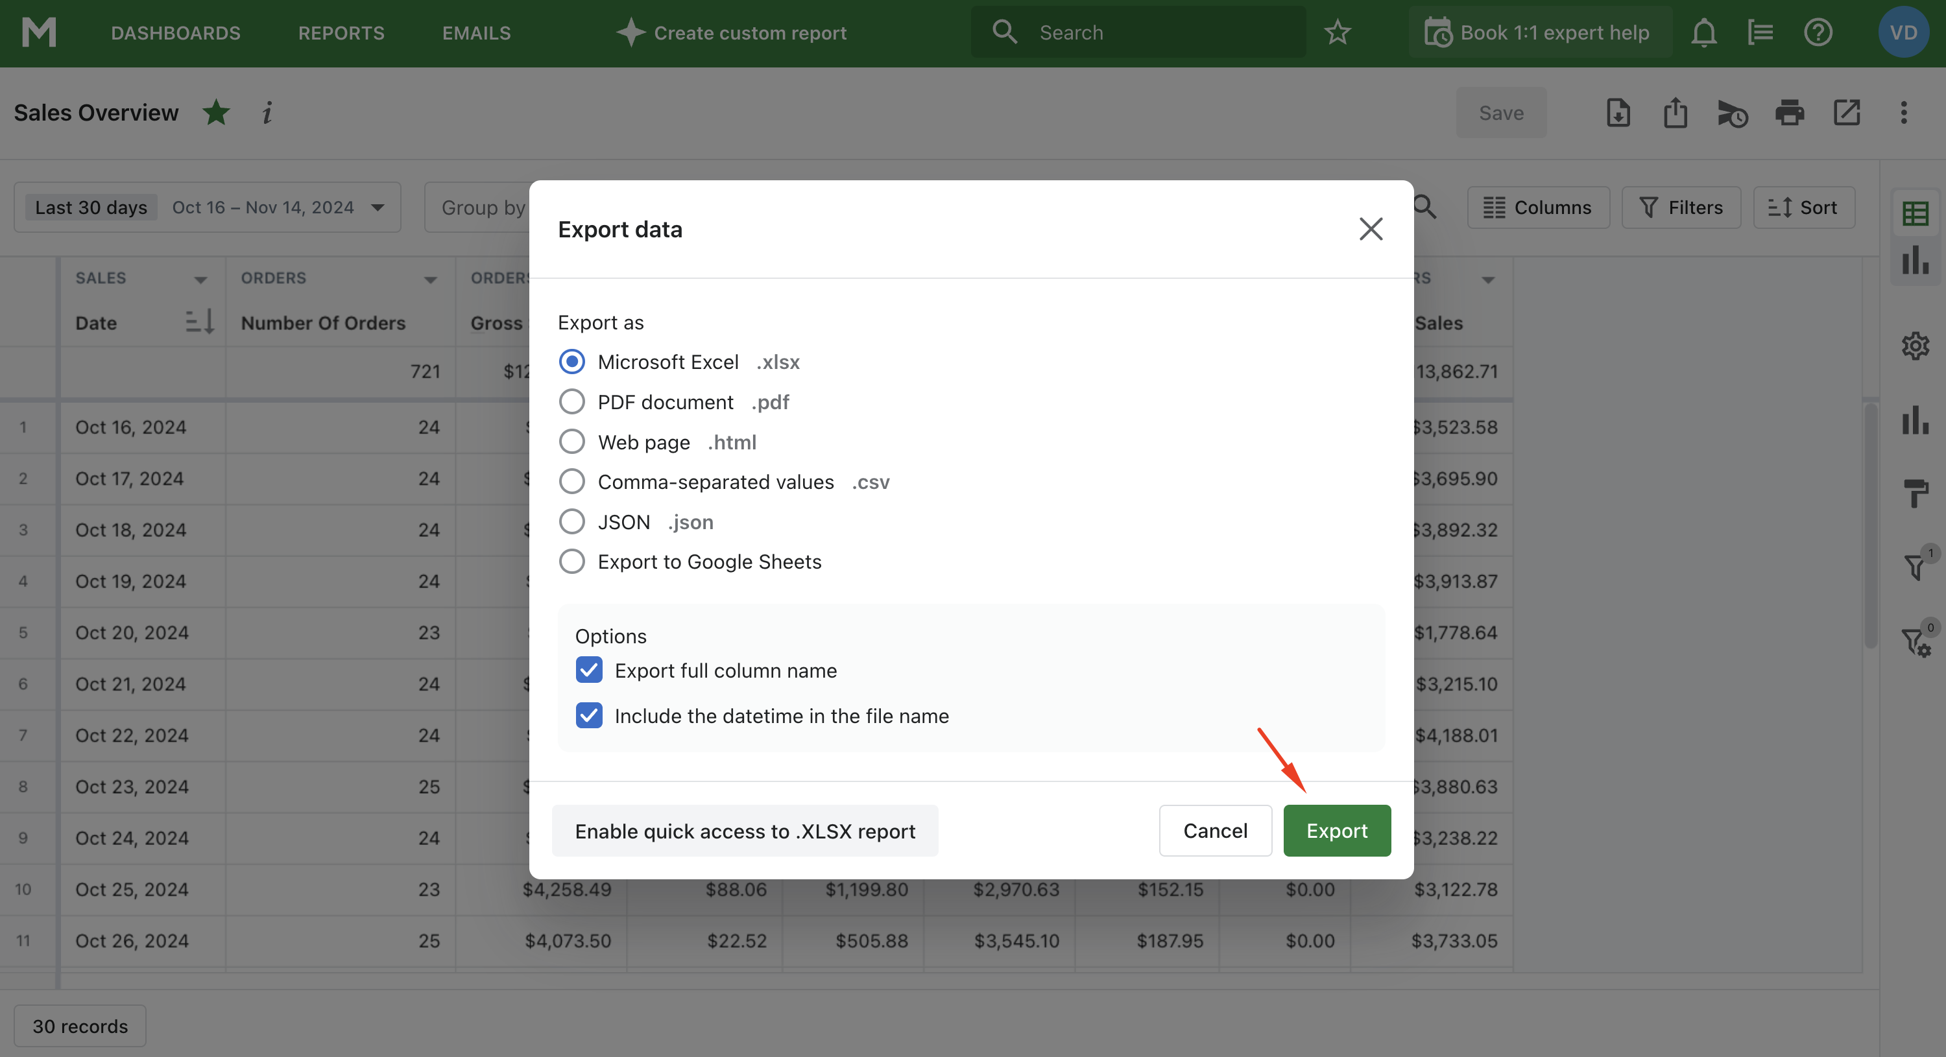The width and height of the screenshot is (1946, 1057).
Task: Expand the ORDERS column group dropdown
Action: [x=430, y=279]
